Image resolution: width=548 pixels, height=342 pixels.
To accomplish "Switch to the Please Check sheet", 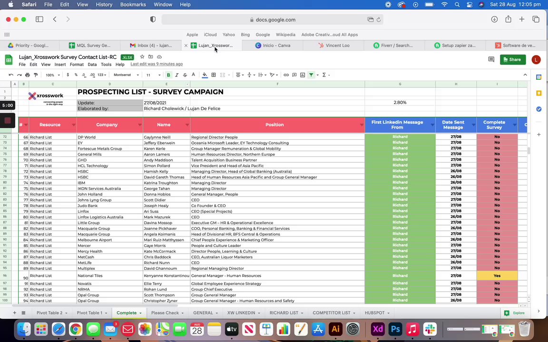I will [x=167, y=313].
